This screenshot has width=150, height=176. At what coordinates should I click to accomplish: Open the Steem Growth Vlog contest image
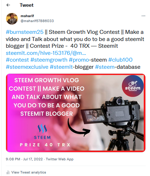[76, 113]
